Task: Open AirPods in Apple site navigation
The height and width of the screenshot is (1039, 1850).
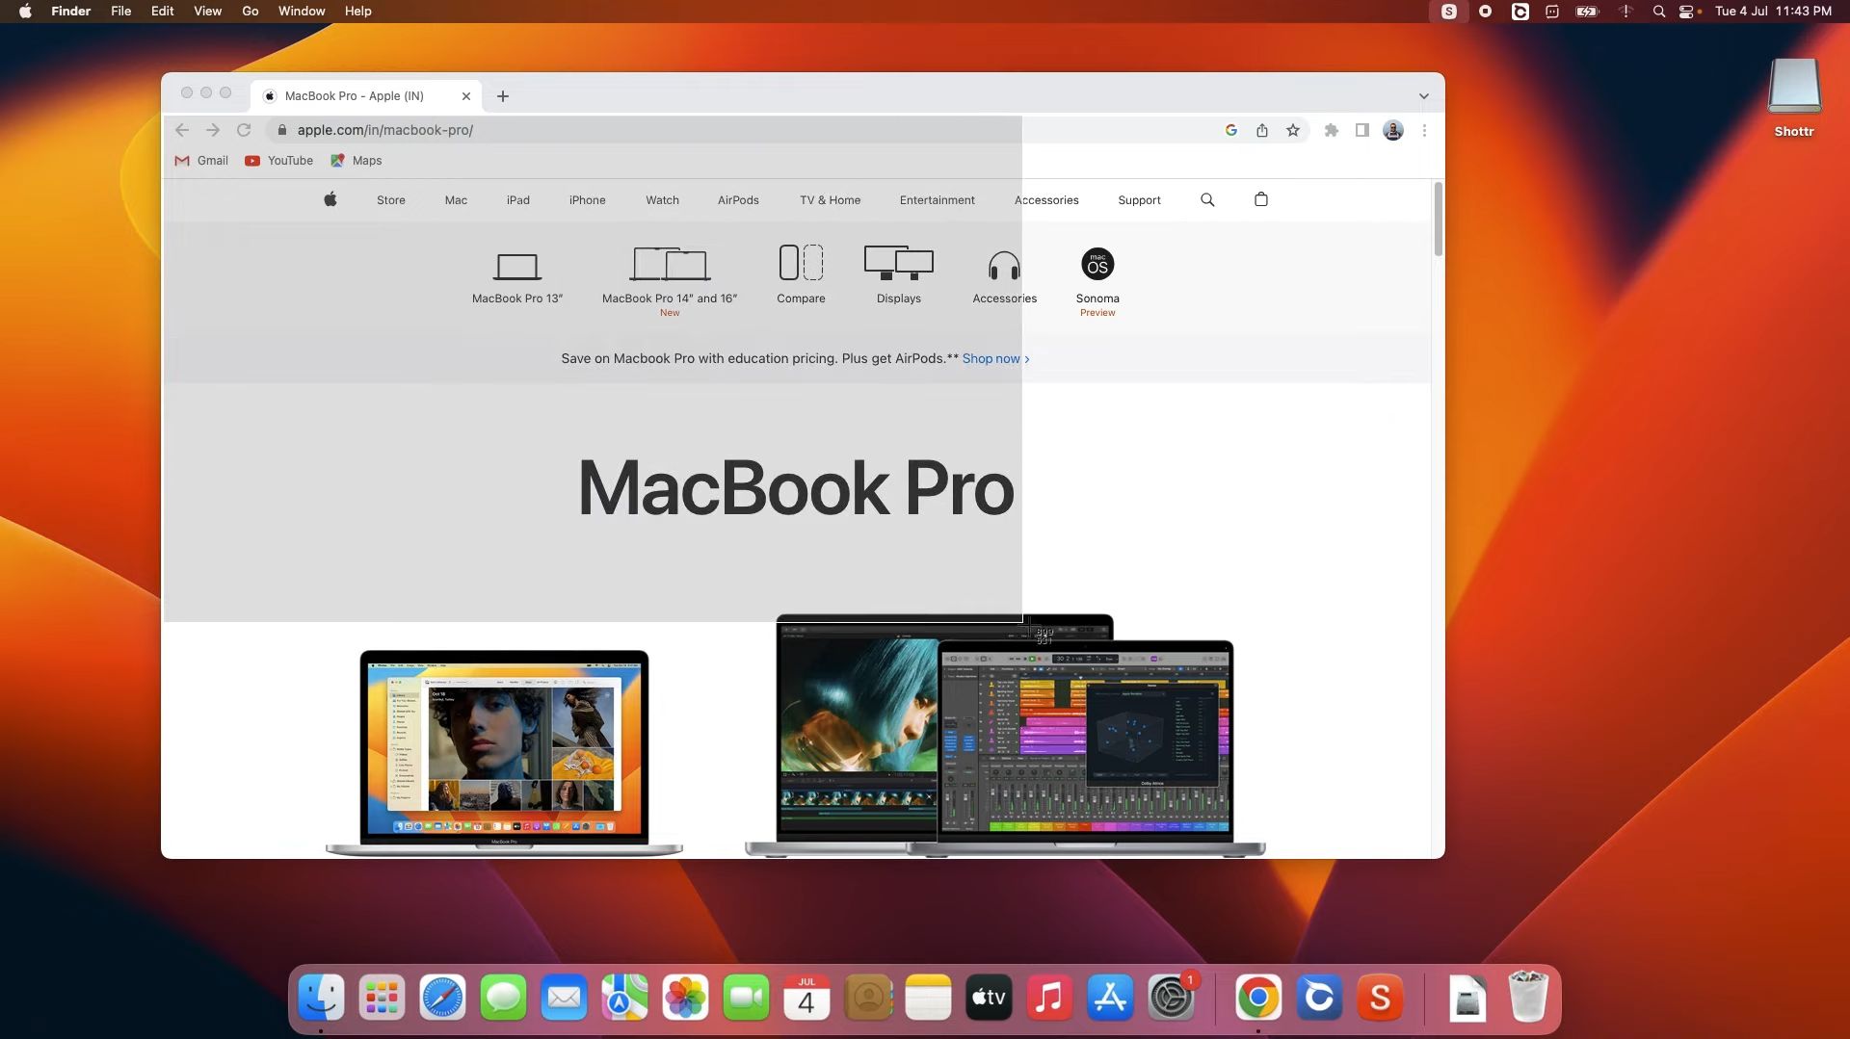Action: (738, 200)
